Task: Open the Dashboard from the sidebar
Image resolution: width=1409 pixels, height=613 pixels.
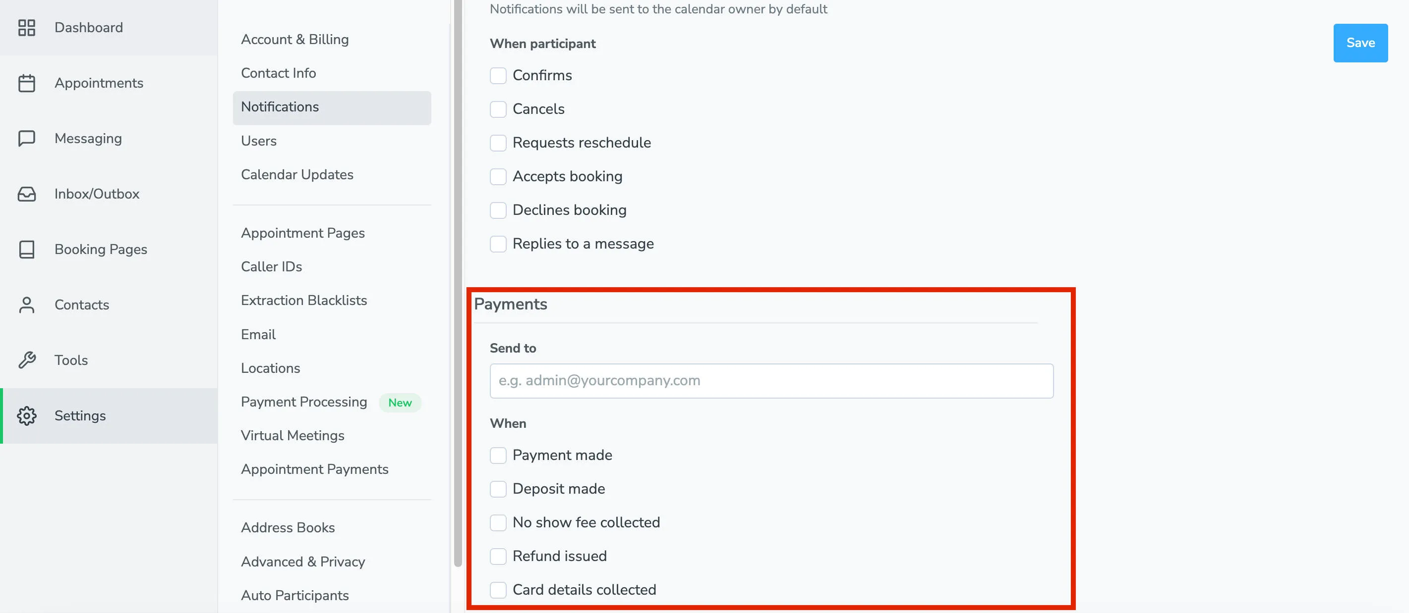Action: pos(88,27)
